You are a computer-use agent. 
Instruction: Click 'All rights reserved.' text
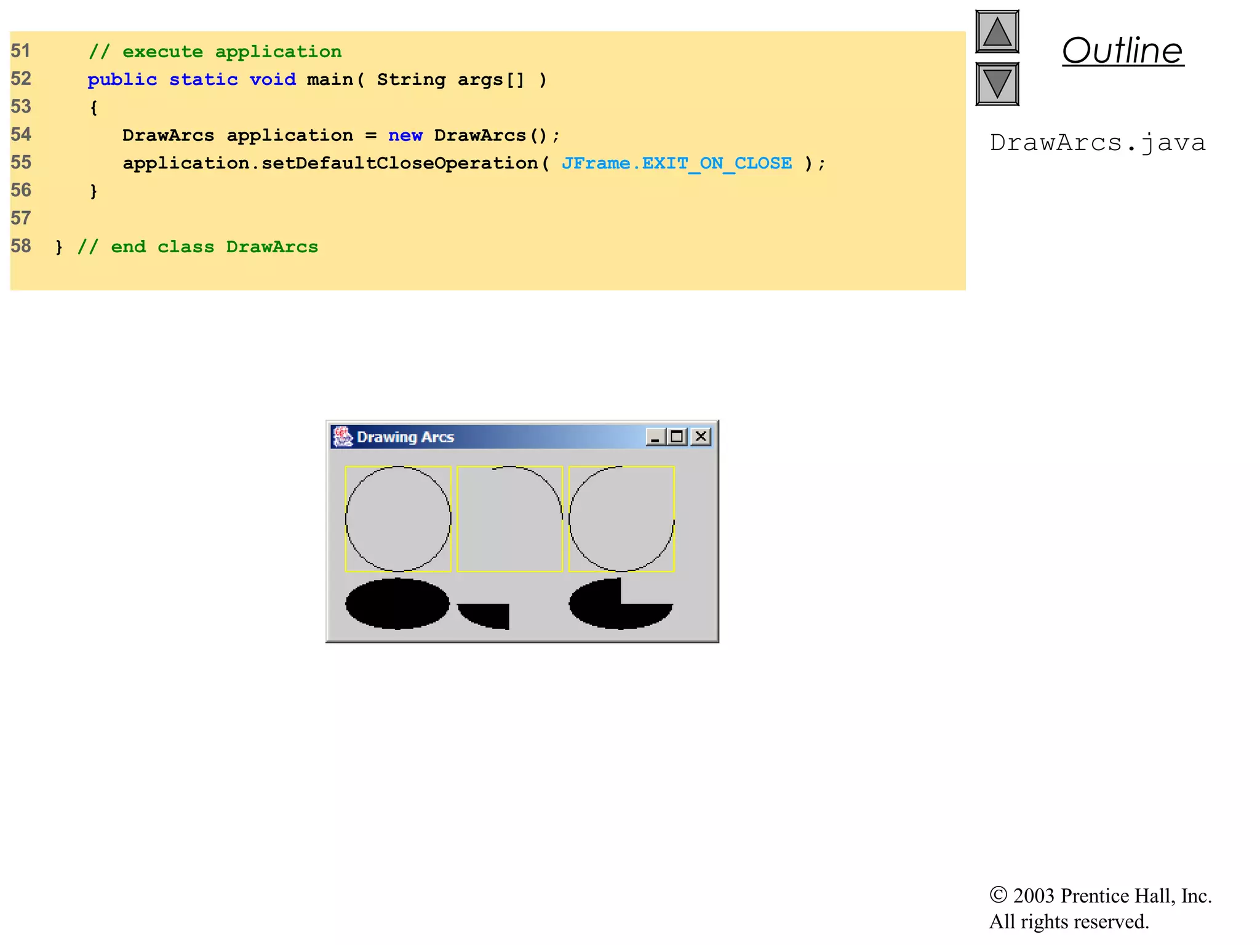pyautogui.click(x=1069, y=922)
